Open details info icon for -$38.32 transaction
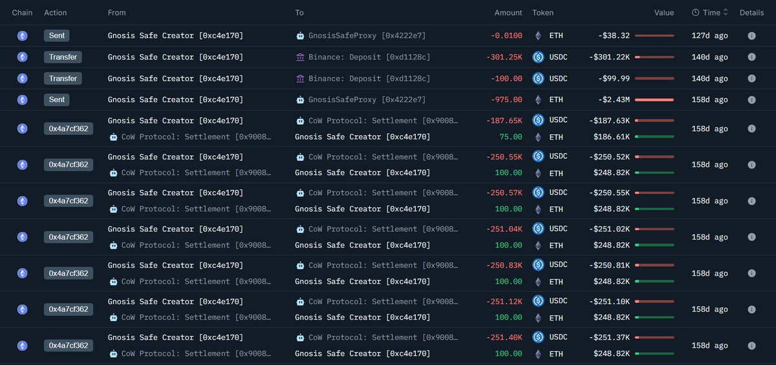The height and width of the screenshot is (365, 776). coord(751,36)
